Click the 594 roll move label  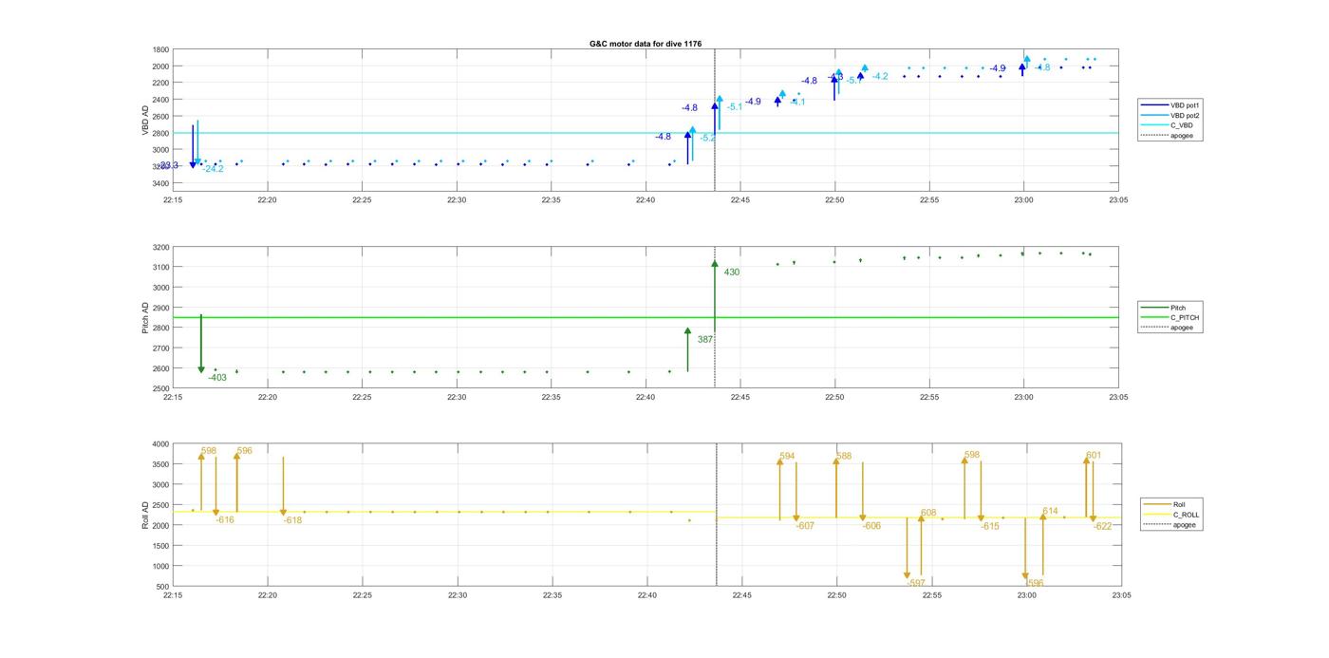tap(787, 457)
